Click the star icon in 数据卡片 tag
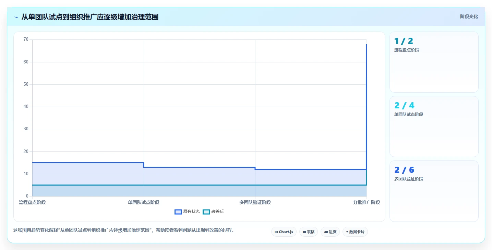The width and height of the screenshot is (492, 250). point(347,232)
